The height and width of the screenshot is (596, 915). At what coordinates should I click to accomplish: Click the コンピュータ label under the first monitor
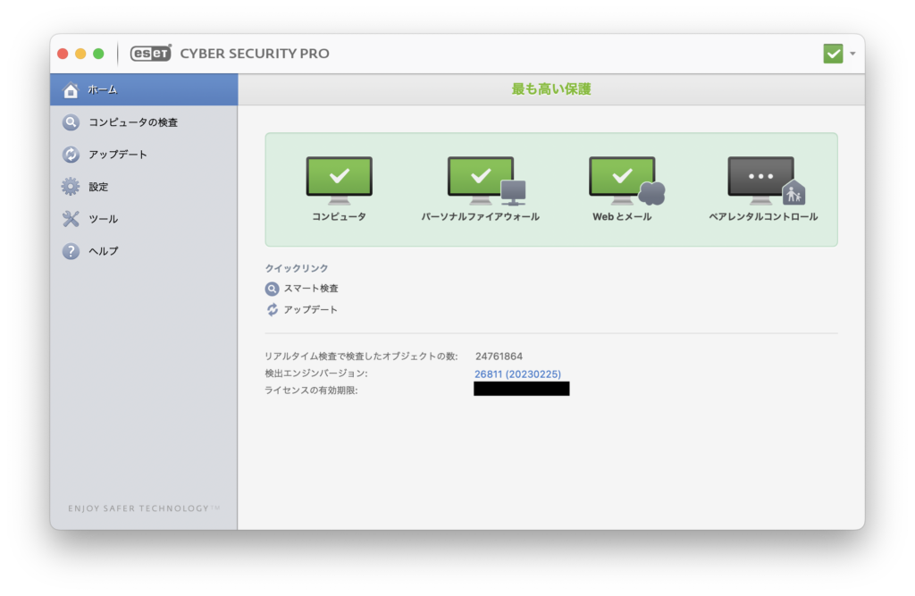pyautogui.click(x=339, y=216)
